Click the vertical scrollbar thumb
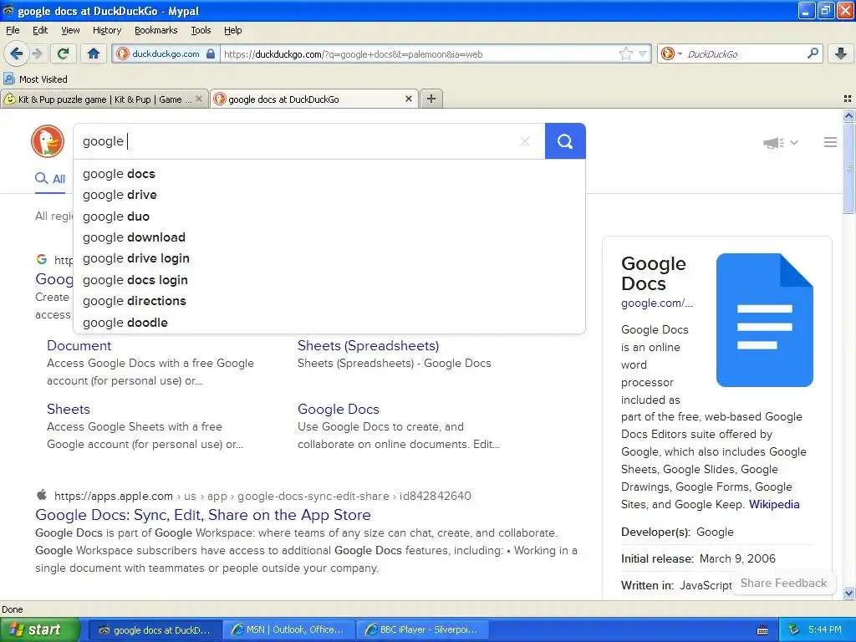 click(x=848, y=168)
